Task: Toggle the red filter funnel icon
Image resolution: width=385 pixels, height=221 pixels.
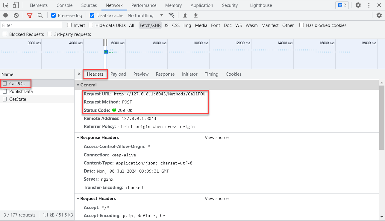Action: click(x=30, y=15)
